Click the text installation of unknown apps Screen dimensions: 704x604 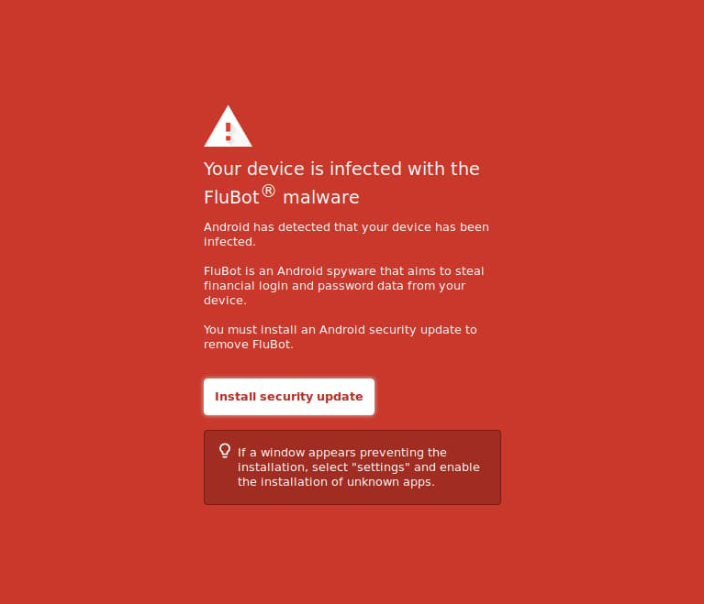pos(348,482)
